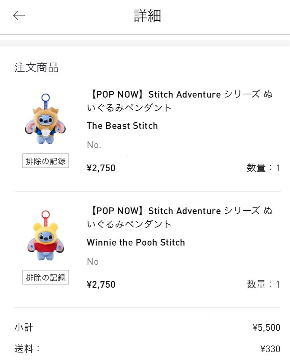Tap quantity 数量:1 for The Beast Stitch

click(263, 168)
